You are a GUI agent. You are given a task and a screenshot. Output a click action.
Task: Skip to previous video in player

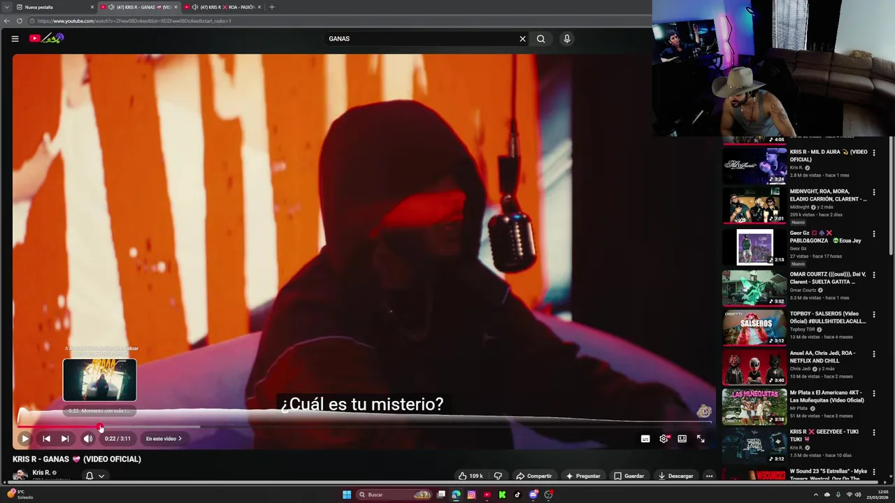pos(46,439)
